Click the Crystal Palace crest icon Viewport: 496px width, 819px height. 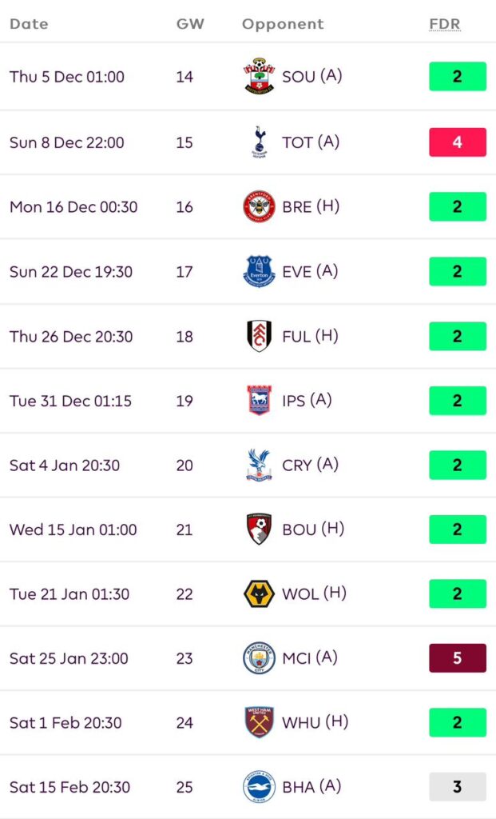[259, 465]
